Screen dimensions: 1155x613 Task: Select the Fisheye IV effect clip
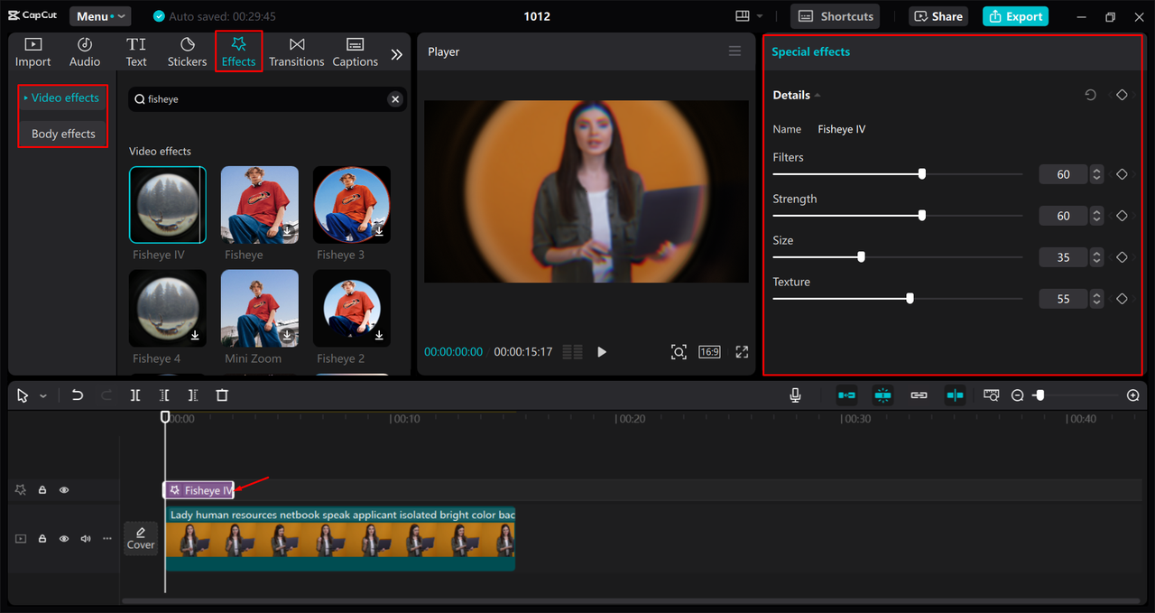199,490
